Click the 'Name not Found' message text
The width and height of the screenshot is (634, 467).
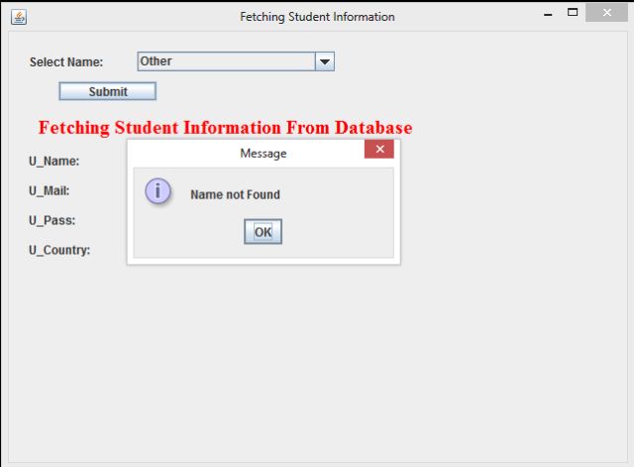pyautogui.click(x=236, y=194)
